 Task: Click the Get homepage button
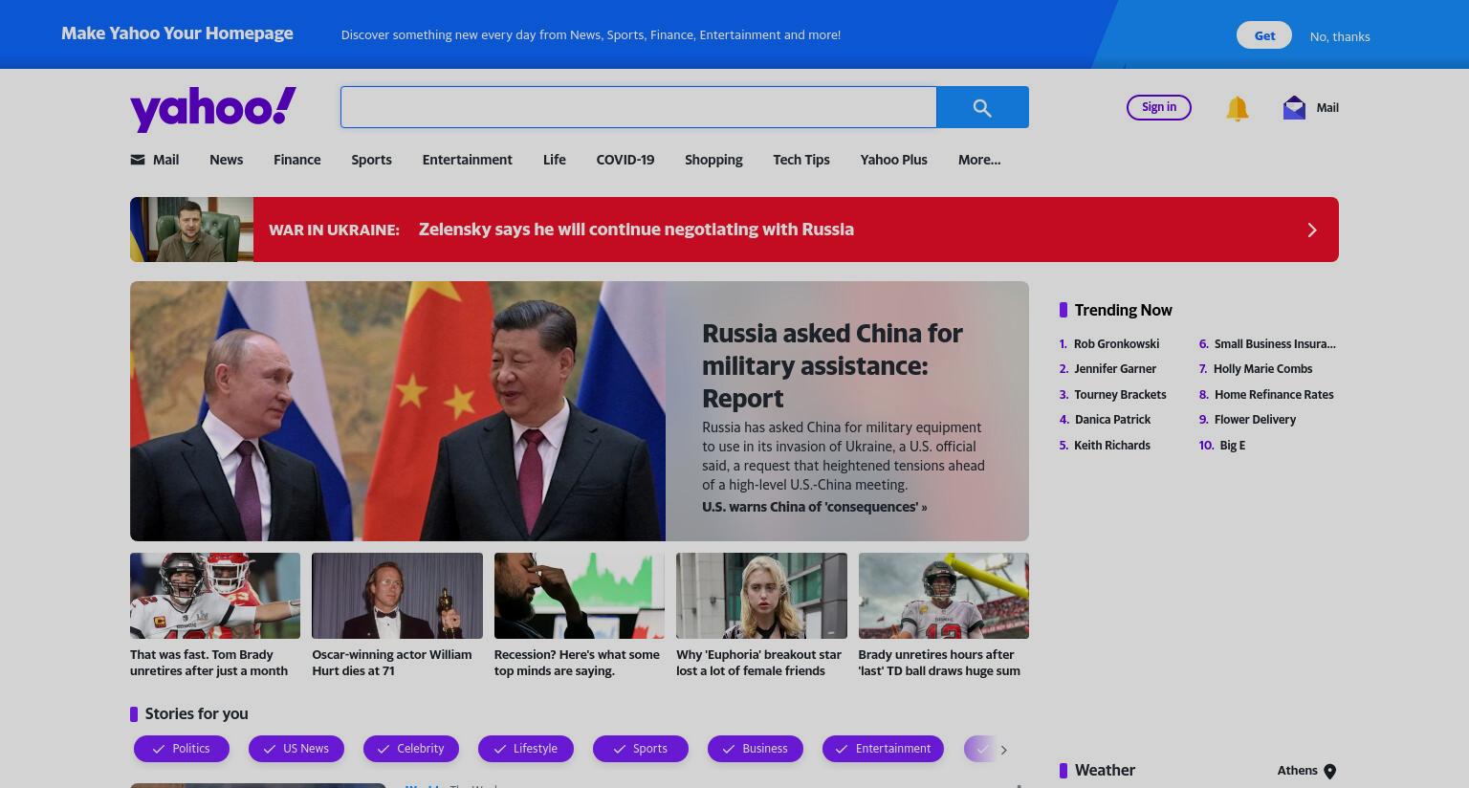[1264, 35]
